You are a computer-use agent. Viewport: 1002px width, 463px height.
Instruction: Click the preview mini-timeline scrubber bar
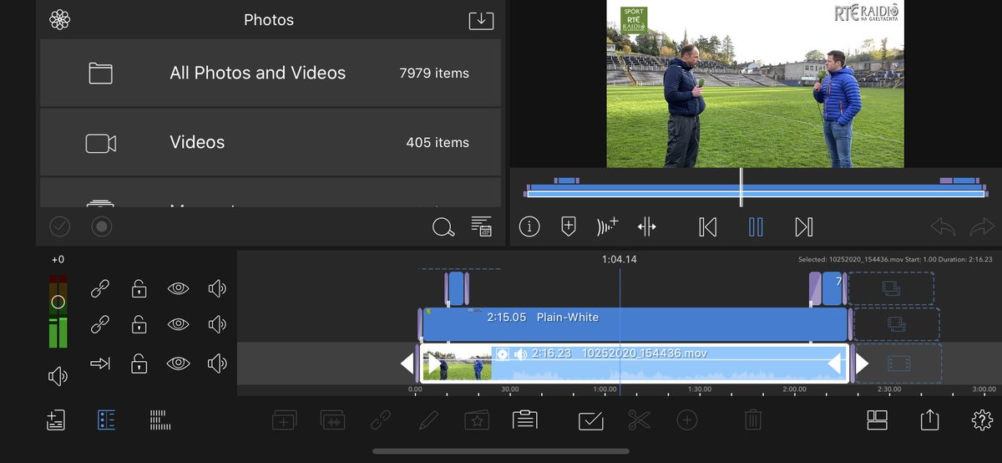[756, 187]
